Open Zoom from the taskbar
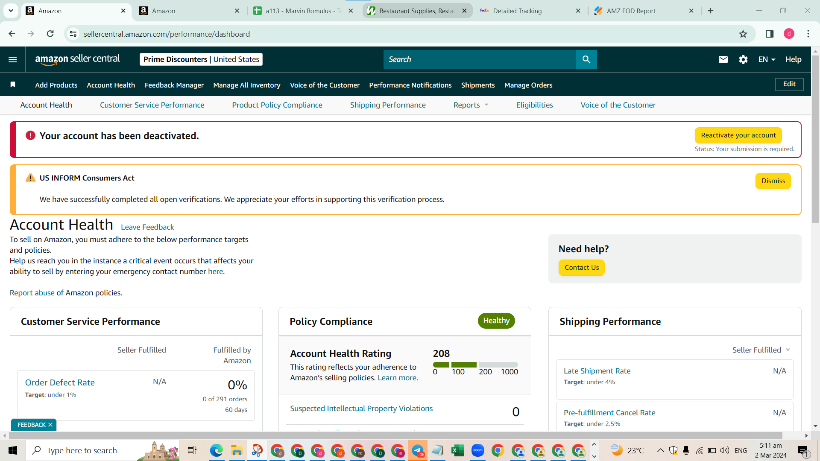Image resolution: width=820 pixels, height=461 pixels. click(478, 450)
